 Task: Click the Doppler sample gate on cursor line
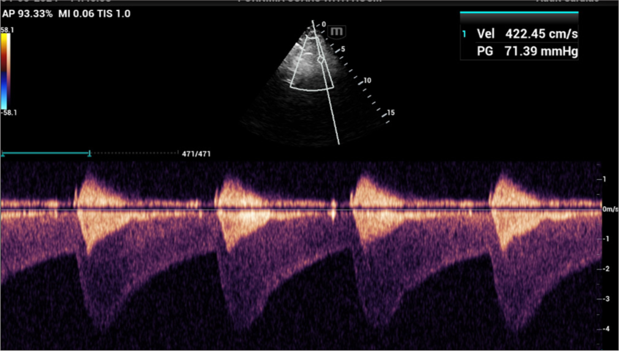tap(321, 60)
